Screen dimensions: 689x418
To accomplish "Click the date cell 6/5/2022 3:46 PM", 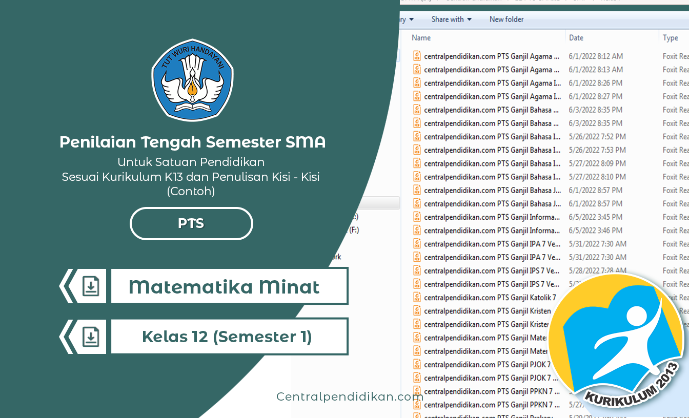I will [595, 231].
